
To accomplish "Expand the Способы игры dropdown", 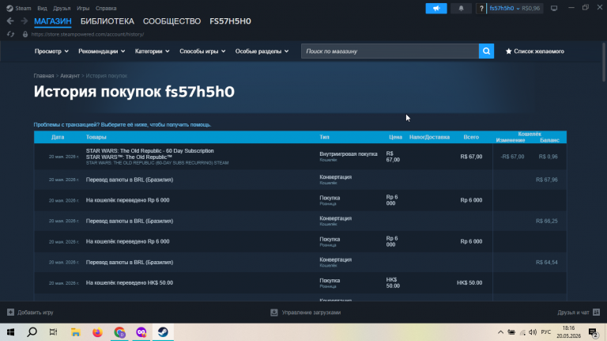I will [202, 51].
